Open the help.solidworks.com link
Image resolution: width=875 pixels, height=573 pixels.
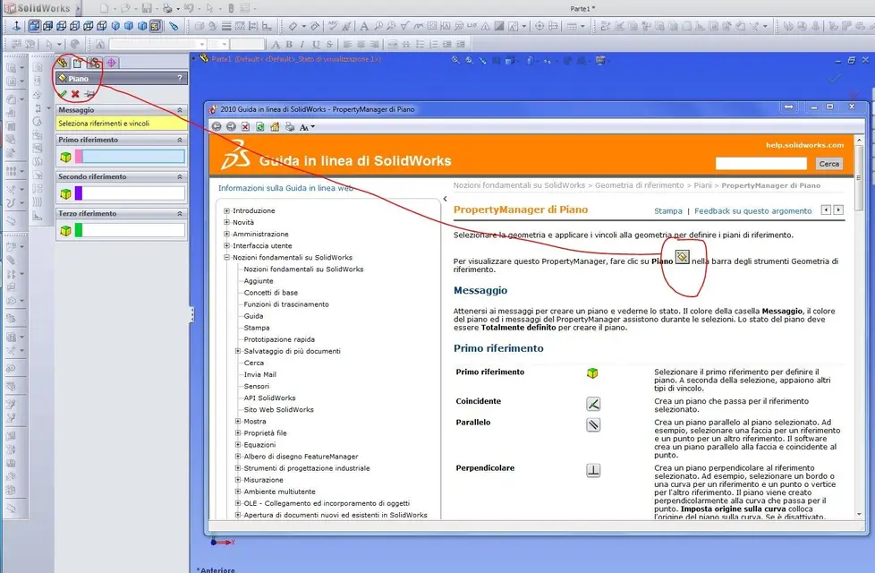(x=804, y=145)
